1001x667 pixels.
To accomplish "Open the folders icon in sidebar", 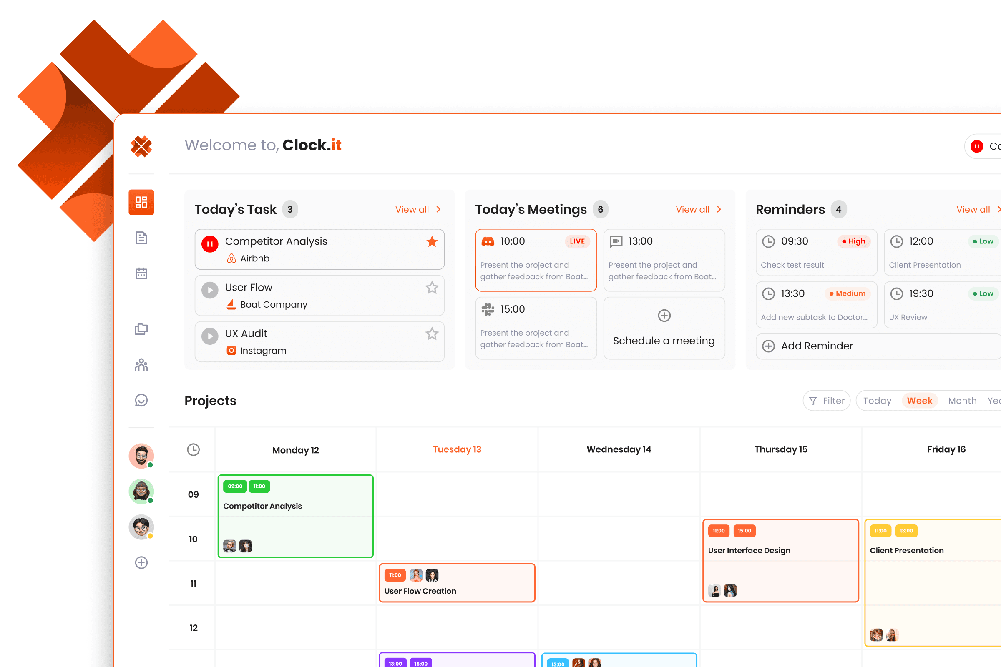I will (x=141, y=329).
